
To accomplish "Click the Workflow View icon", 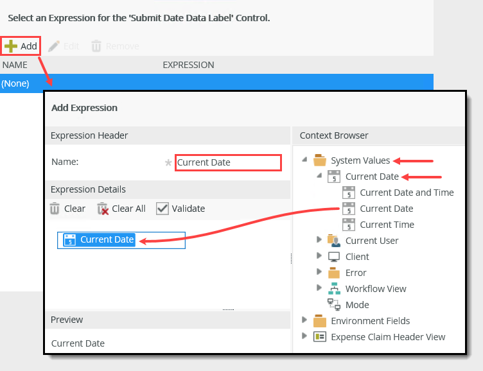I will 334,289.
